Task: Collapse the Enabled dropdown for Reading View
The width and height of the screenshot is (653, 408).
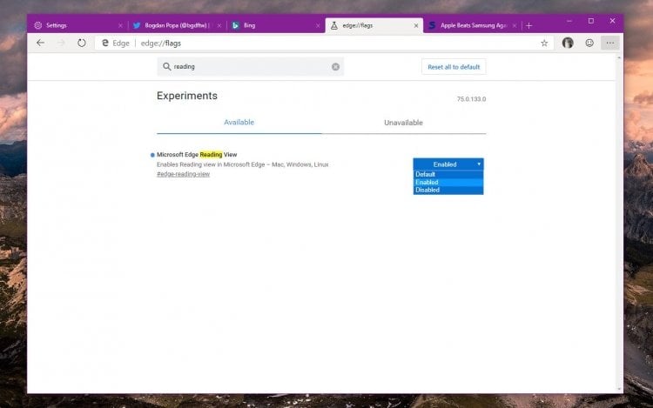Action: [448, 164]
